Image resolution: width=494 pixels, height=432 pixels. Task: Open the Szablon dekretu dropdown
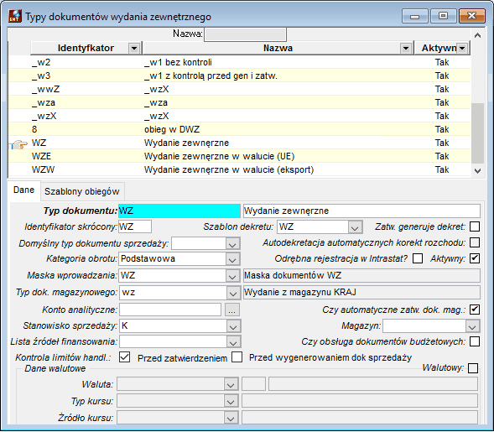(355, 226)
